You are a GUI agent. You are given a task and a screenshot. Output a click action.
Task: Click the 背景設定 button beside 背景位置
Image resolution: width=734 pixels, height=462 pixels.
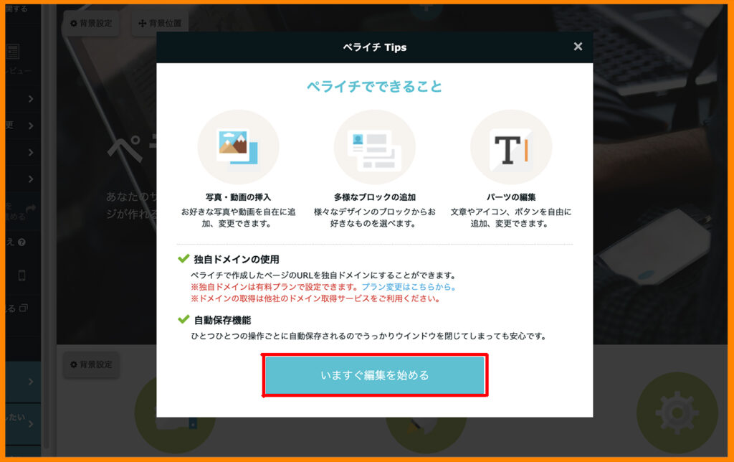pos(91,23)
